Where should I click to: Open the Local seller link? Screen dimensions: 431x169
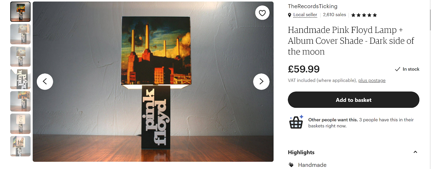point(305,15)
